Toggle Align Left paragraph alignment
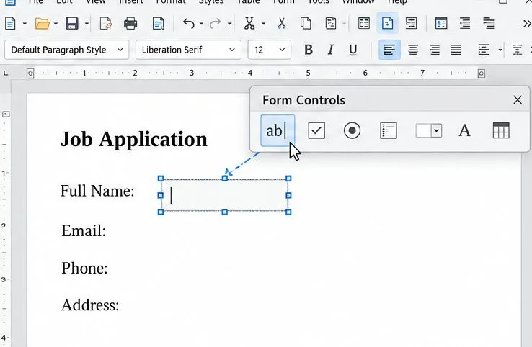Viewport: 532px width, 347px height. click(389, 50)
